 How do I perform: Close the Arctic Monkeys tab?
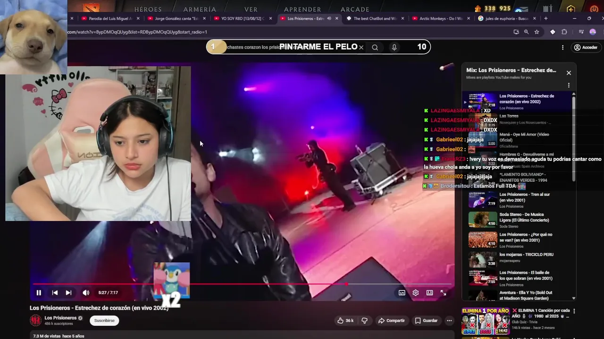[469, 18]
